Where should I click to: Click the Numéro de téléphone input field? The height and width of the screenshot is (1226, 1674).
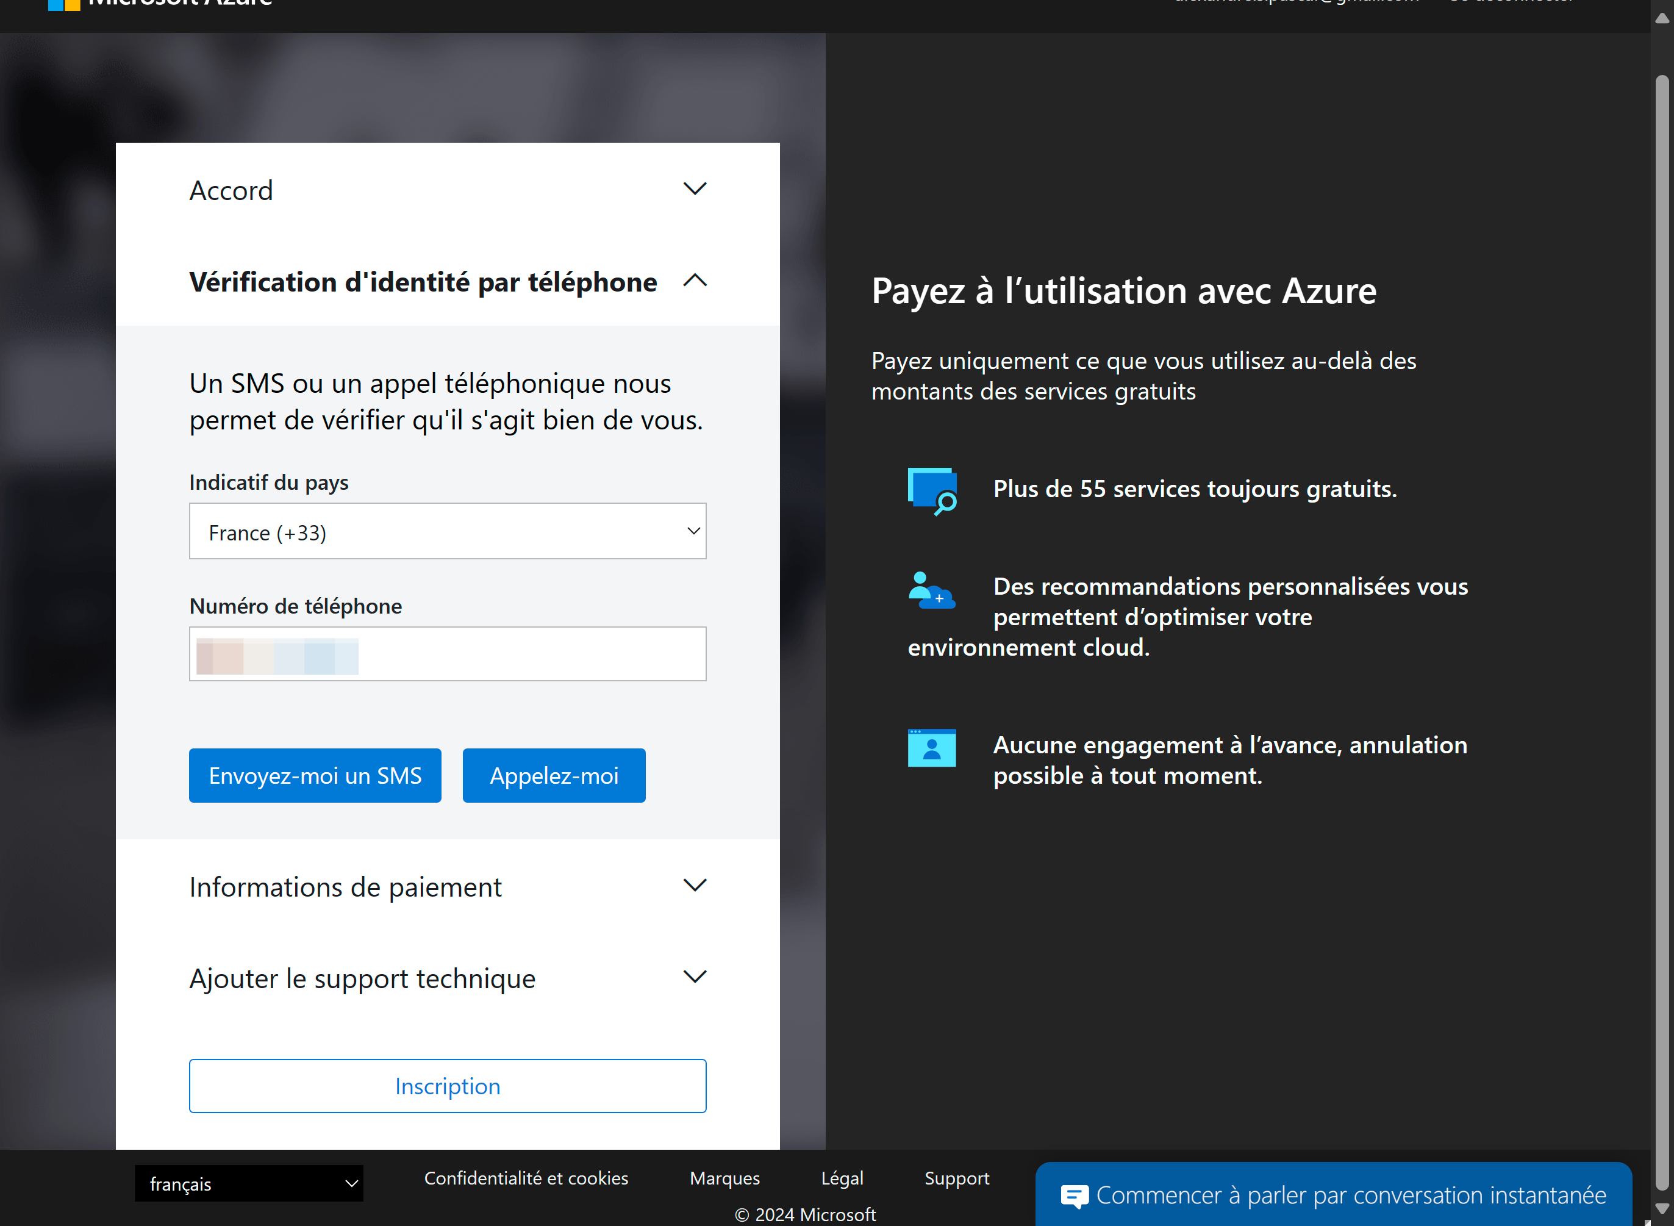click(448, 654)
